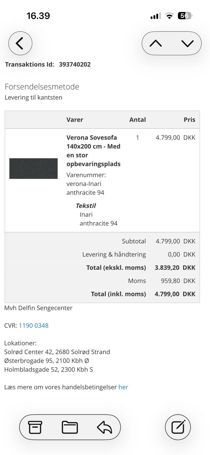Image resolution: width=210 pixels, height=455 pixels.
Task: Tap the battery indicator in status bar
Action: (x=185, y=16)
